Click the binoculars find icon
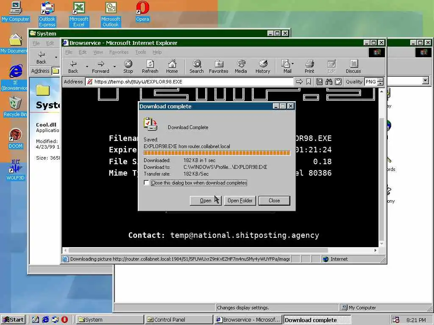Viewport: 434px width, 325px height. click(x=329, y=82)
